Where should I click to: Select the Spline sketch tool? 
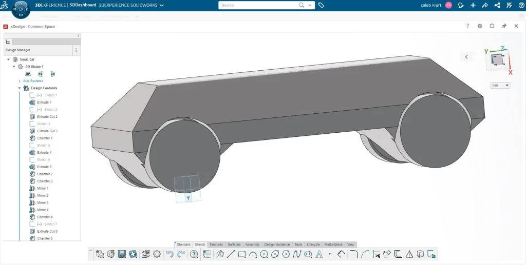tap(297, 254)
